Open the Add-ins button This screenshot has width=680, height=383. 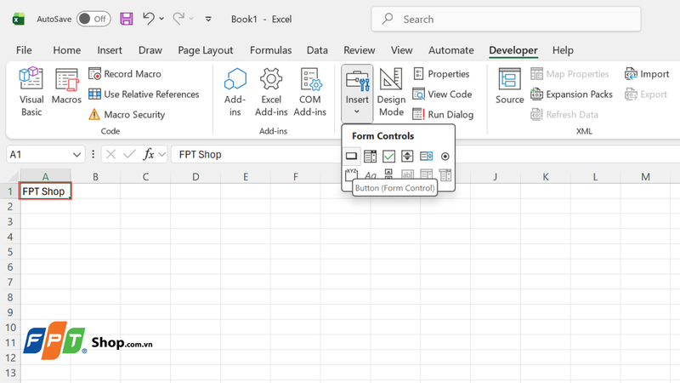[235, 92]
